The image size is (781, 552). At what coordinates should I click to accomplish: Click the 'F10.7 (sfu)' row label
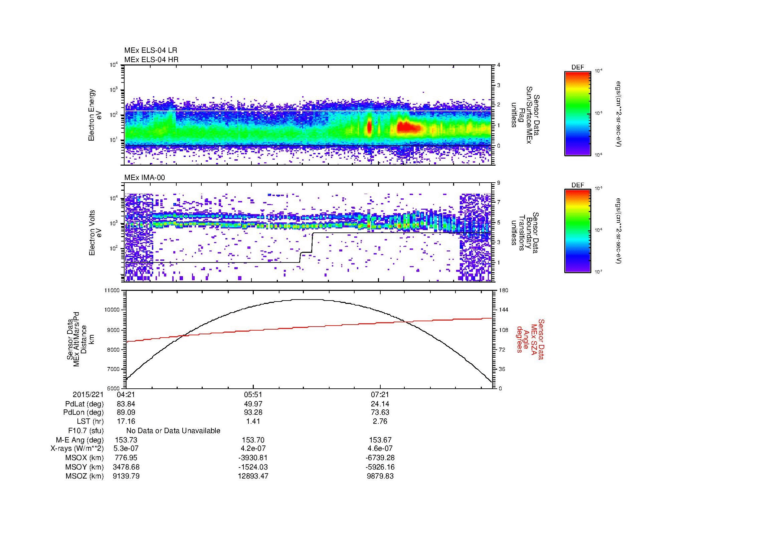(86, 431)
